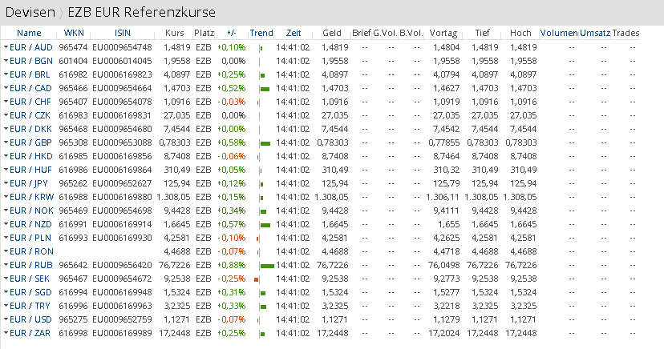Click the green trend bar for EUR / GBP
Viewport: 664px width, 349px height.
pyautogui.click(x=265, y=142)
